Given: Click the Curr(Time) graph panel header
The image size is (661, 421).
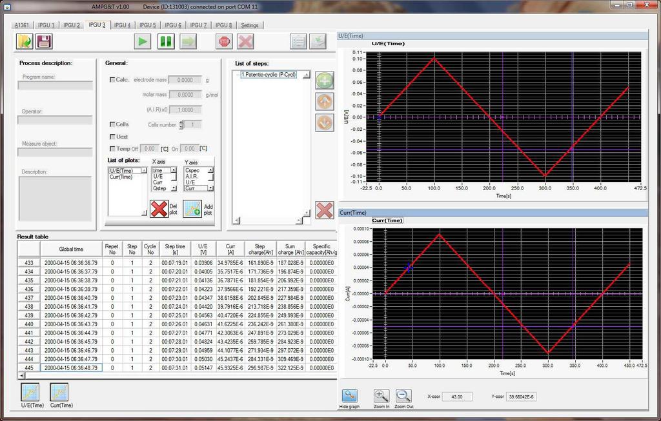Looking at the screenshot, I should click(493, 213).
